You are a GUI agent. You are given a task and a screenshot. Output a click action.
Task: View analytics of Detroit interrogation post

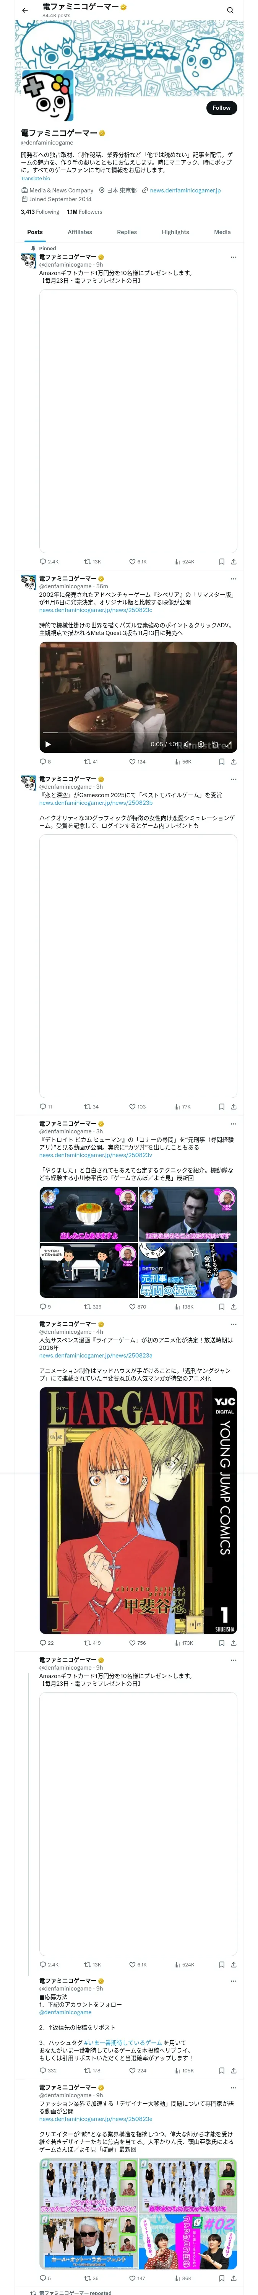pyautogui.click(x=183, y=1307)
